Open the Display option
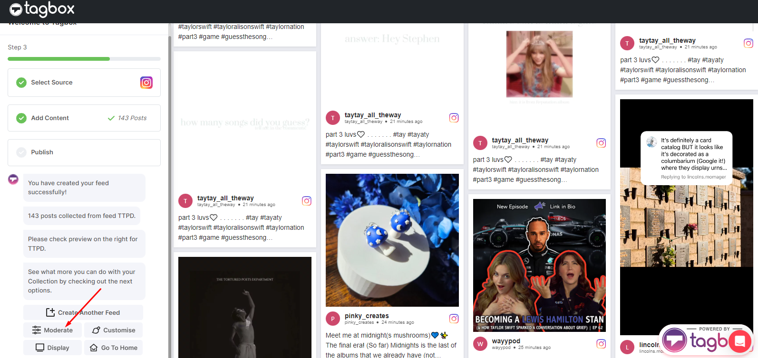Viewport: 758px width, 358px height. pyautogui.click(x=53, y=348)
